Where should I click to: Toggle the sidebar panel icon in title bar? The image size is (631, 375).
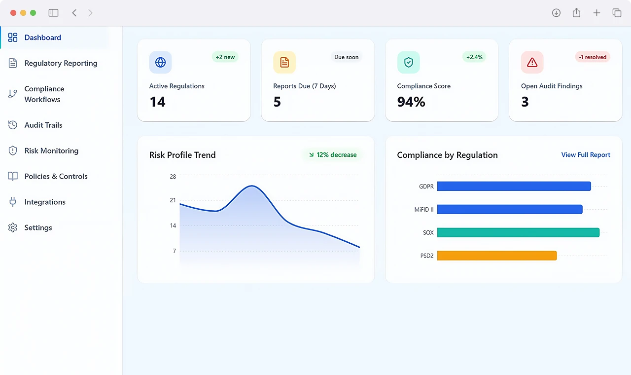click(53, 13)
